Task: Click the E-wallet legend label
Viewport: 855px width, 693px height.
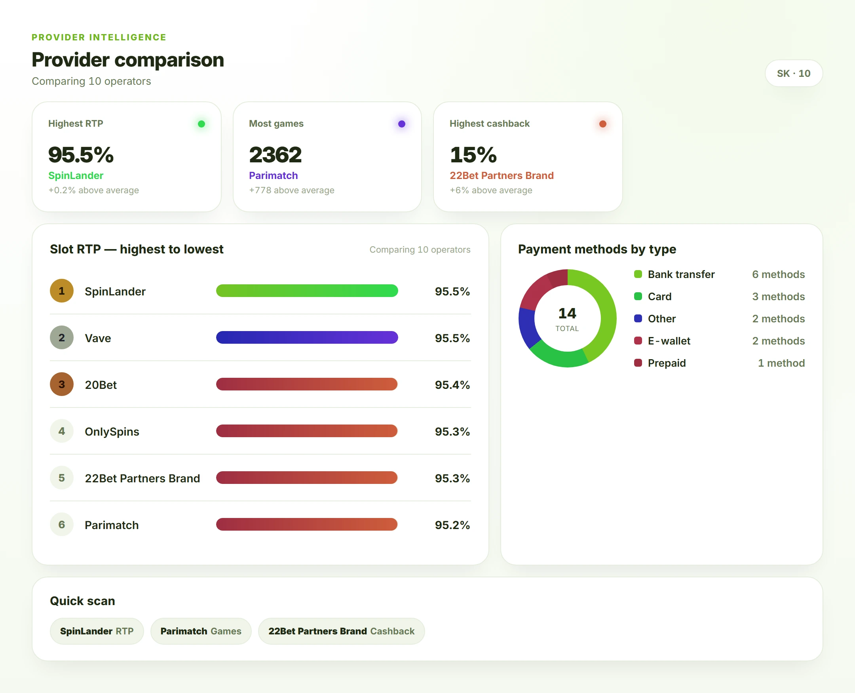Action: [x=669, y=341]
